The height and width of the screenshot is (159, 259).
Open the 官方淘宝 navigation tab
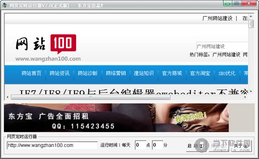[200, 73]
